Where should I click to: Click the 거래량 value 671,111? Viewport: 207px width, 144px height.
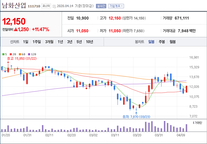point(182,18)
